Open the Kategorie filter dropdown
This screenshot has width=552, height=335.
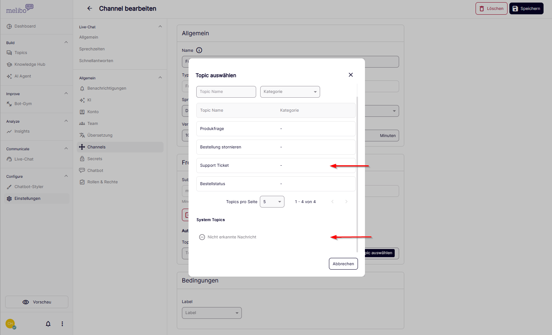[290, 92]
